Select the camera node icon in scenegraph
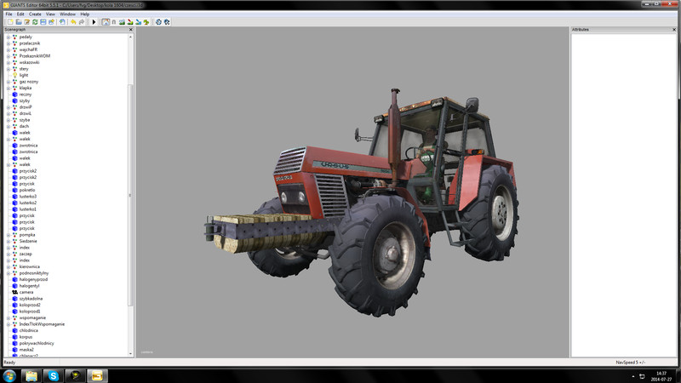This screenshot has width=681, height=383. [x=14, y=292]
